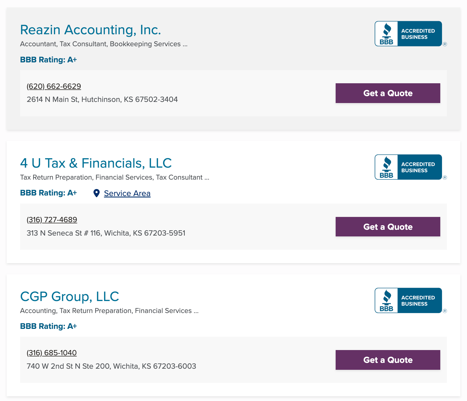Viewport: 467px width, 401px height.
Task: Click the BBB Accredited Business badge for 4 U Tax
Action: [x=408, y=167]
